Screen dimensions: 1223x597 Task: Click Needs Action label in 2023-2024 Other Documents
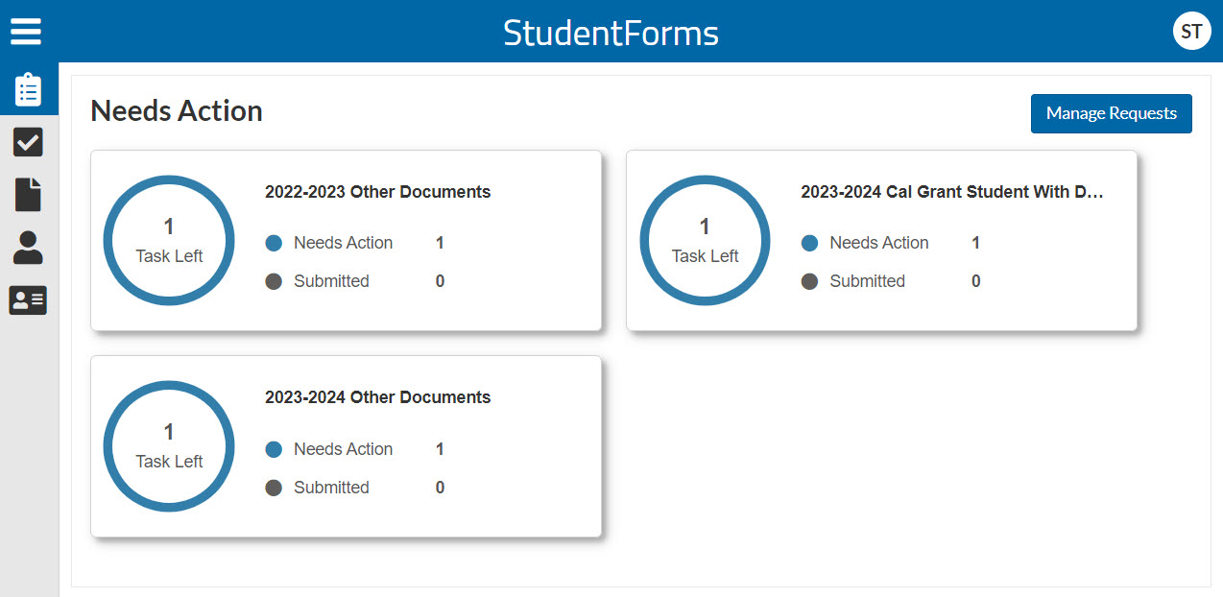point(343,449)
